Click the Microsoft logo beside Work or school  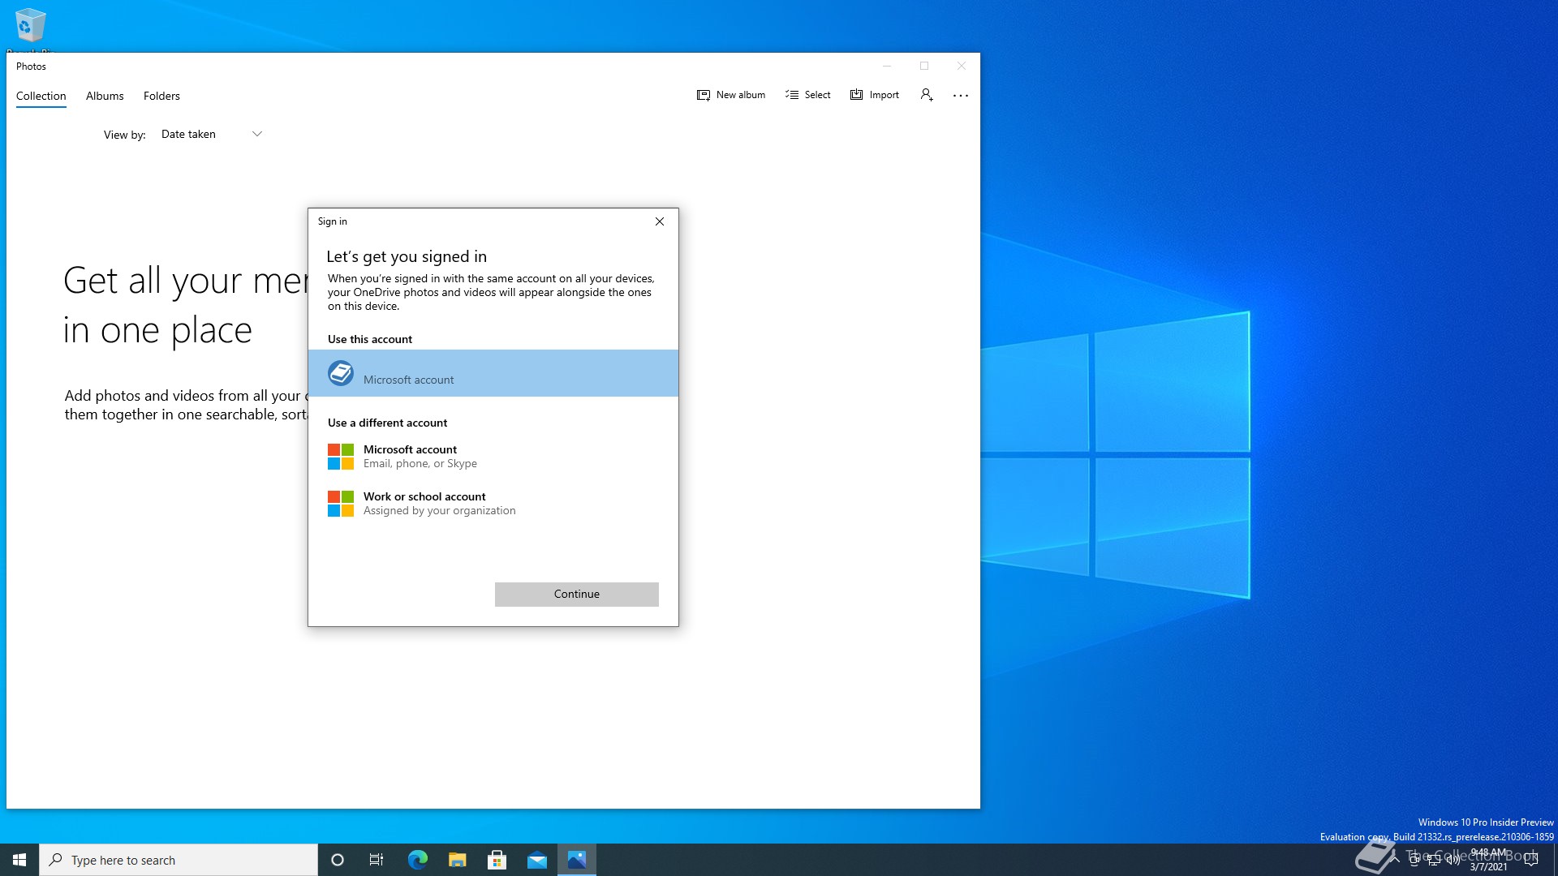[341, 503]
